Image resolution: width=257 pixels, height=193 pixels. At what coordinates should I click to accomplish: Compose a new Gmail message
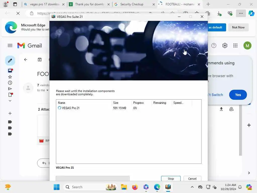tap(10, 61)
